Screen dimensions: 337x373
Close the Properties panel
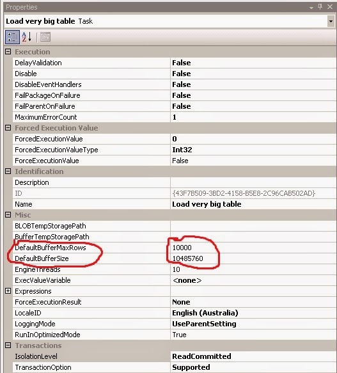coord(330,7)
